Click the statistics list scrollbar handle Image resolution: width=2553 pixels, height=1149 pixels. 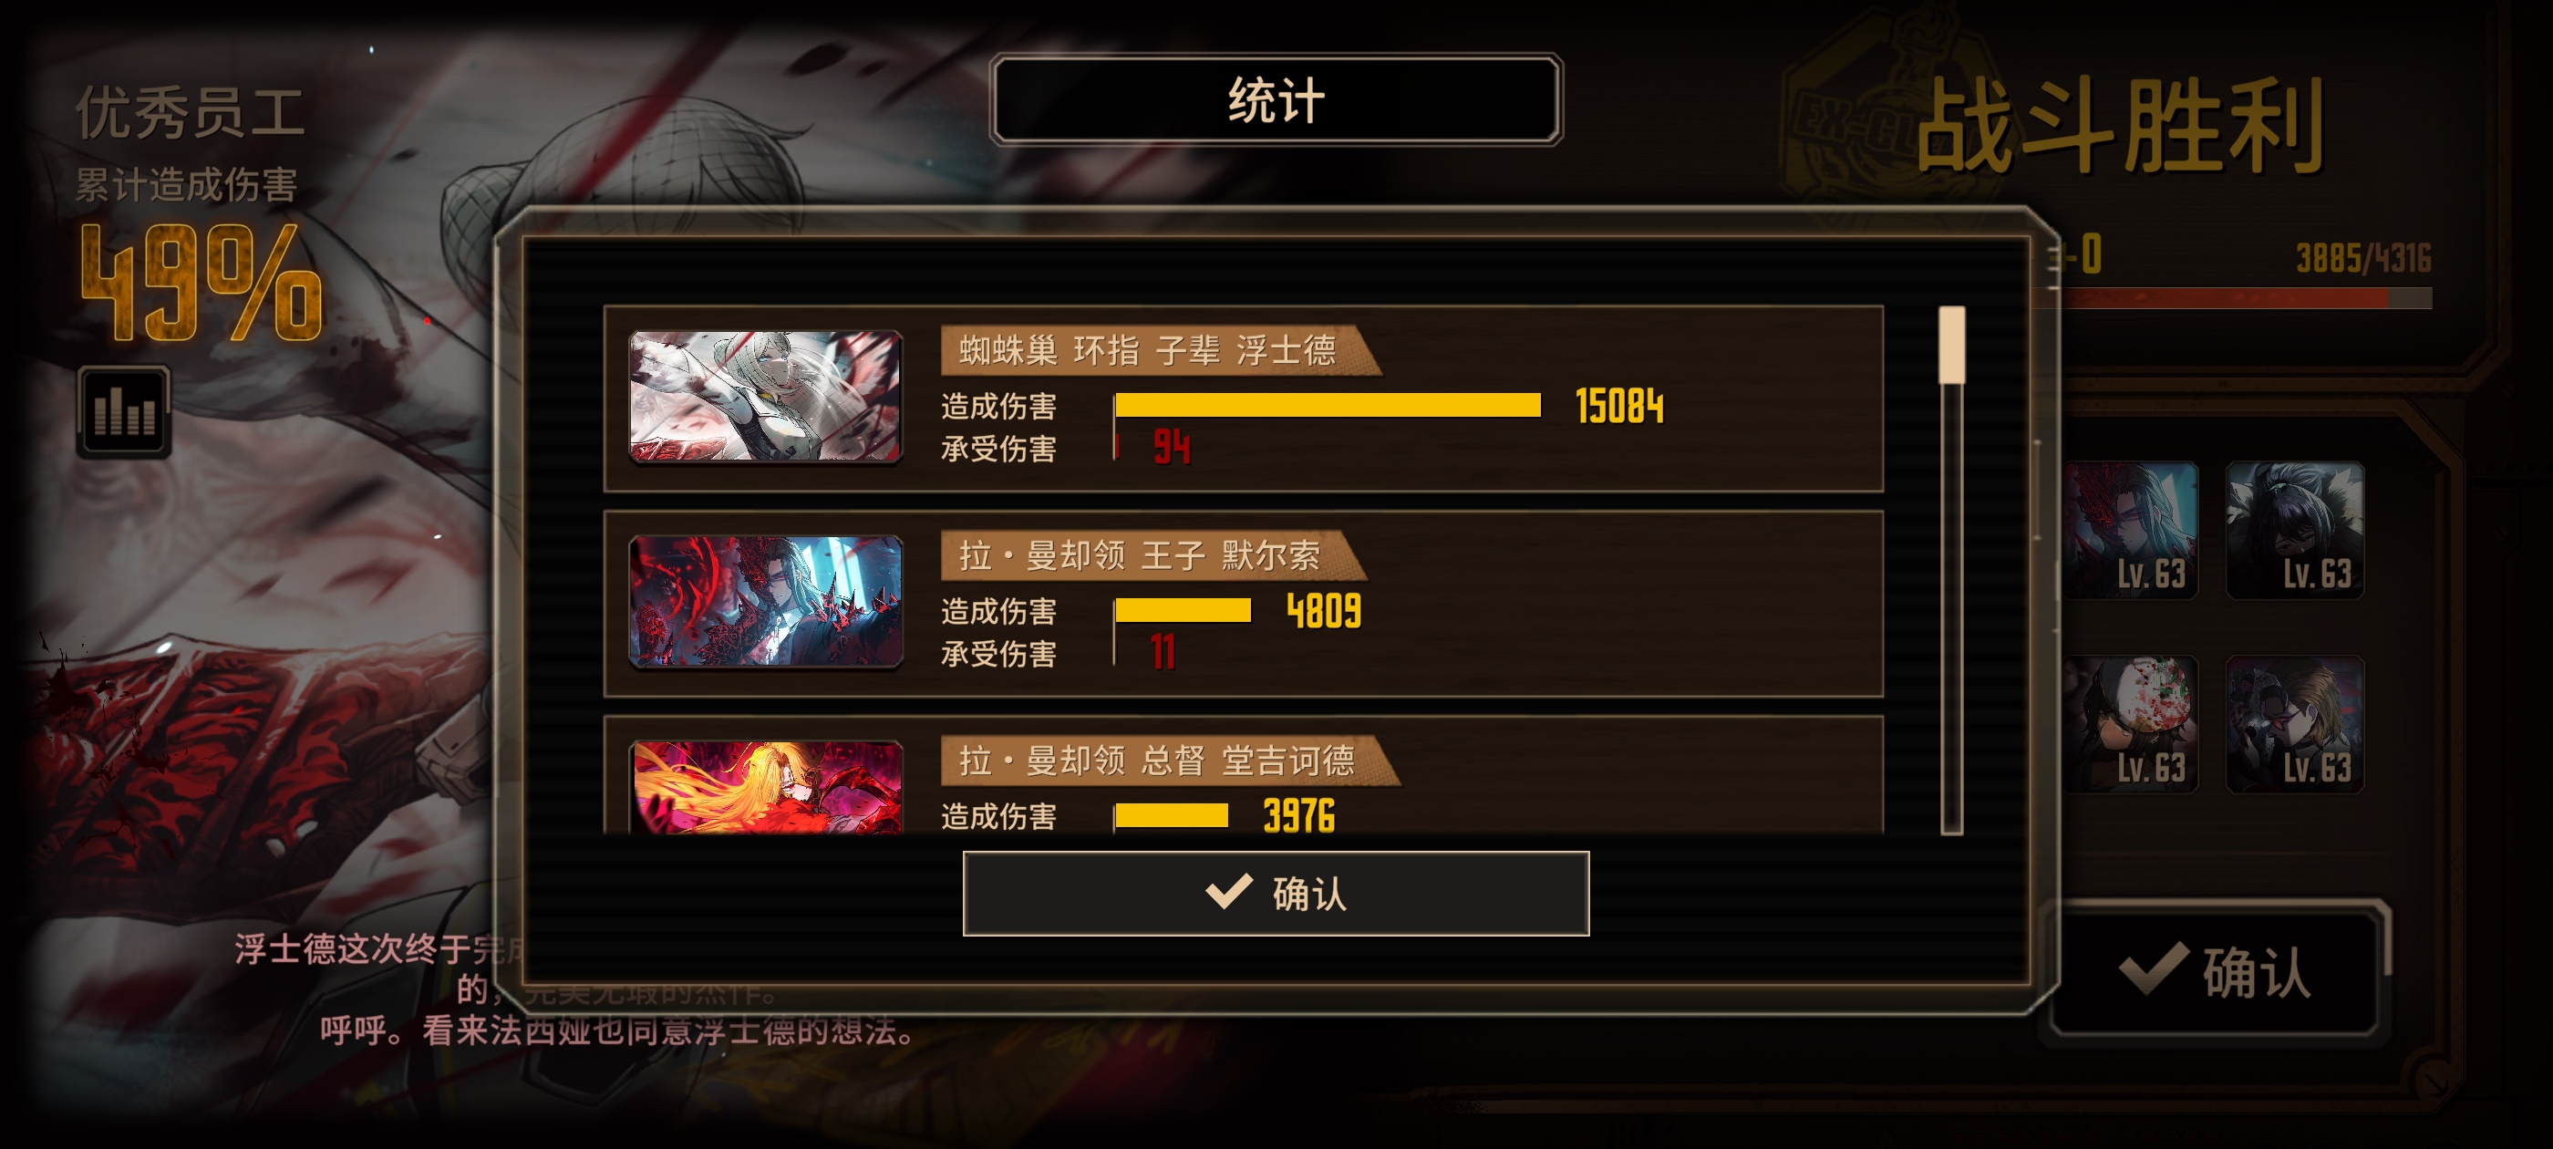(x=1951, y=344)
